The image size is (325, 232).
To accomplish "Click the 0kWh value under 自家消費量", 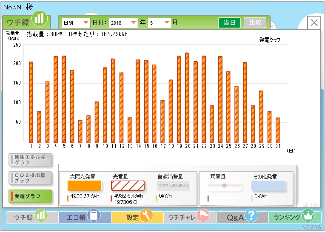I will pyautogui.click(x=165, y=196).
